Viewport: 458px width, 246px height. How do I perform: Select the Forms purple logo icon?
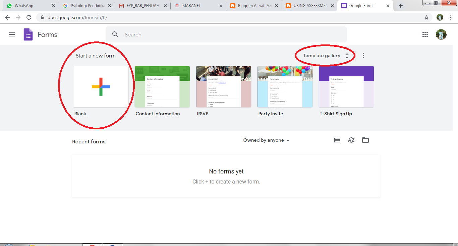pyautogui.click(x=28, y=34)
